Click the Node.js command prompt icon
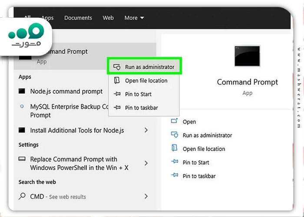 point(22,91)
